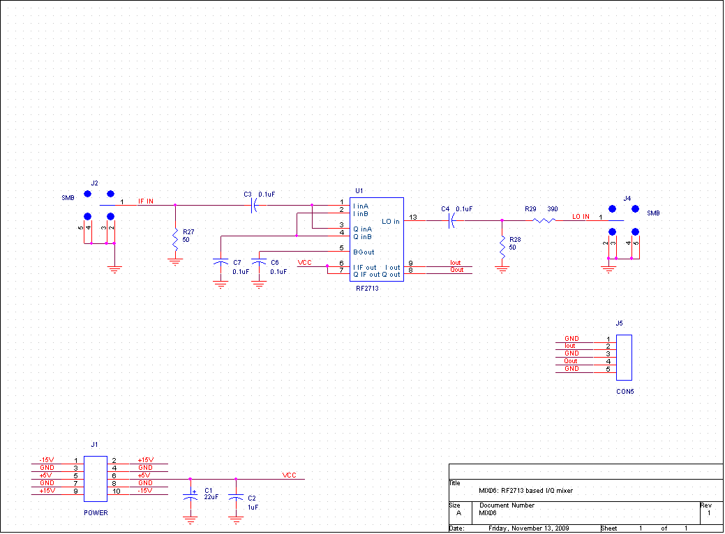Select the C4 capacitor symbol near LO in
Viewport: 725px width, 534px height.
[452, 220]
